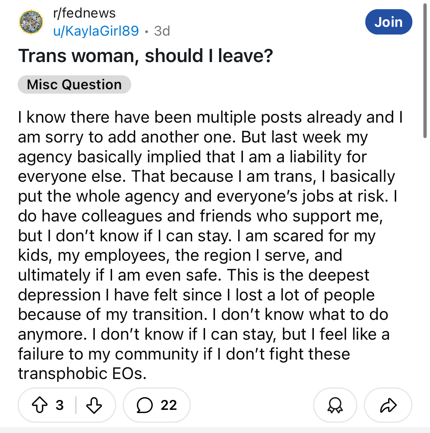Go to the r/fednews subreddit
The height and width of the screenshot is (433, 430).
pos(84,13)
